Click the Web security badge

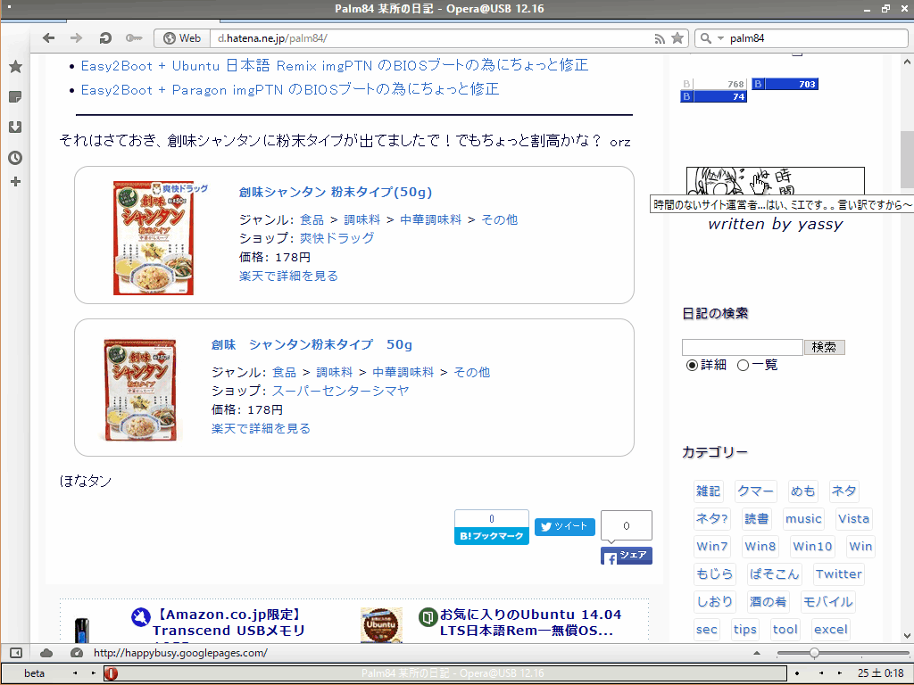tap(182, 38)
